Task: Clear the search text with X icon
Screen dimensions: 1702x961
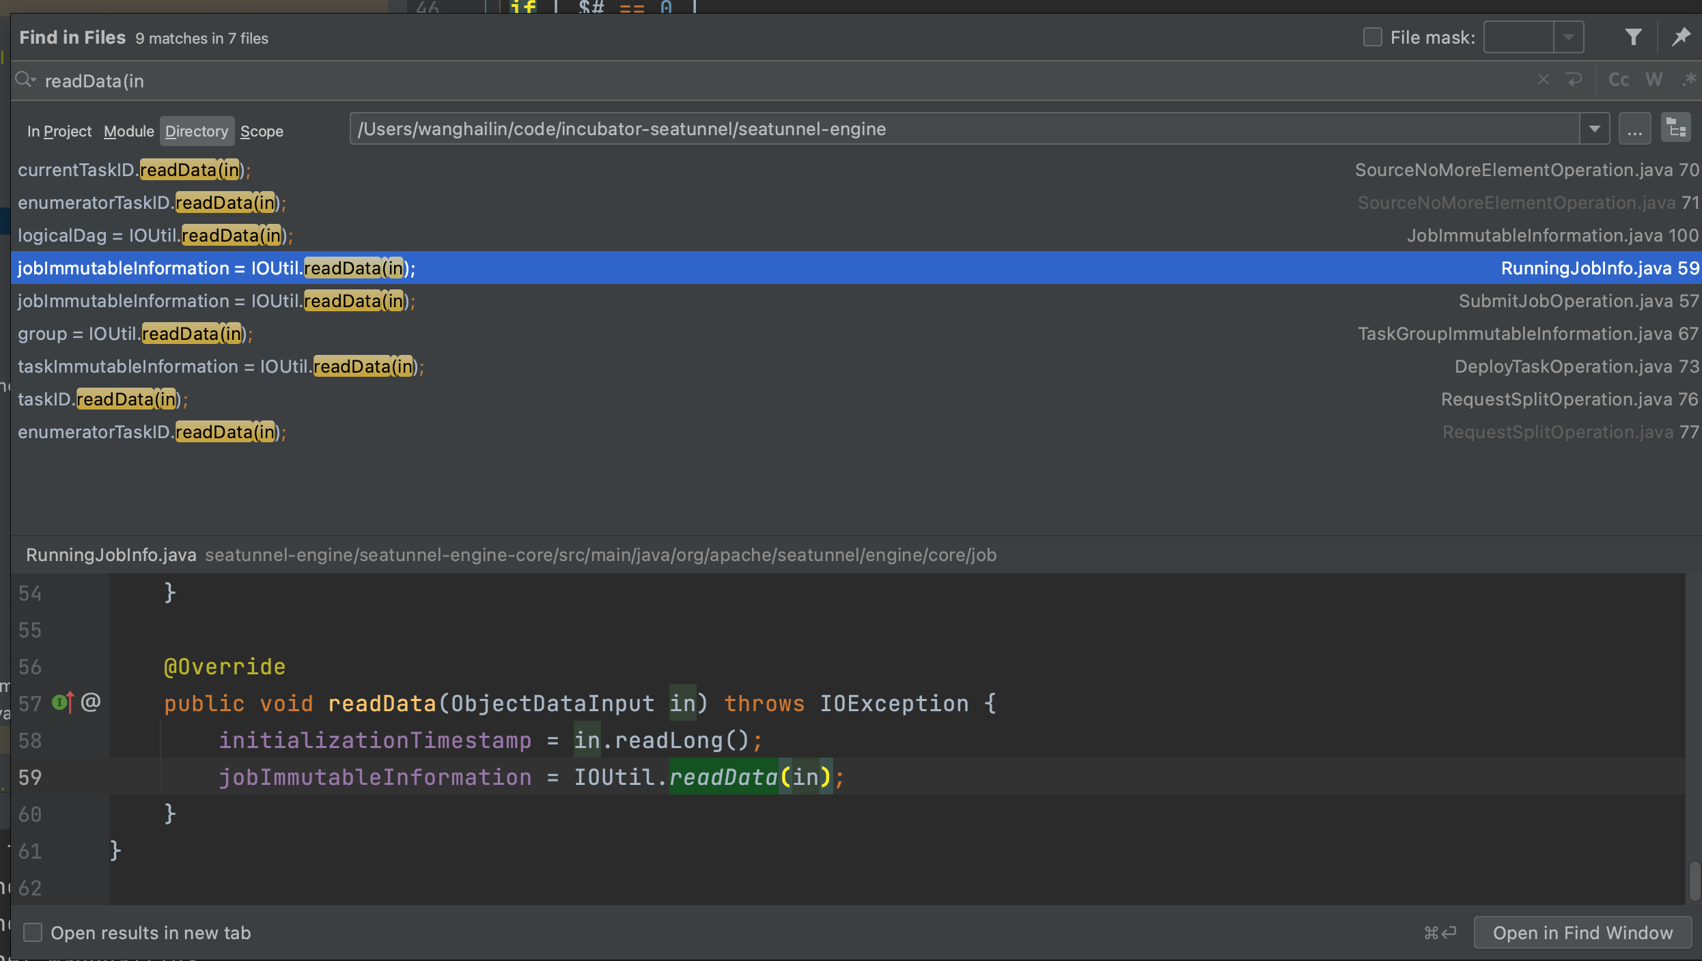Action: pyautogui.click(x=1543, y=80)
